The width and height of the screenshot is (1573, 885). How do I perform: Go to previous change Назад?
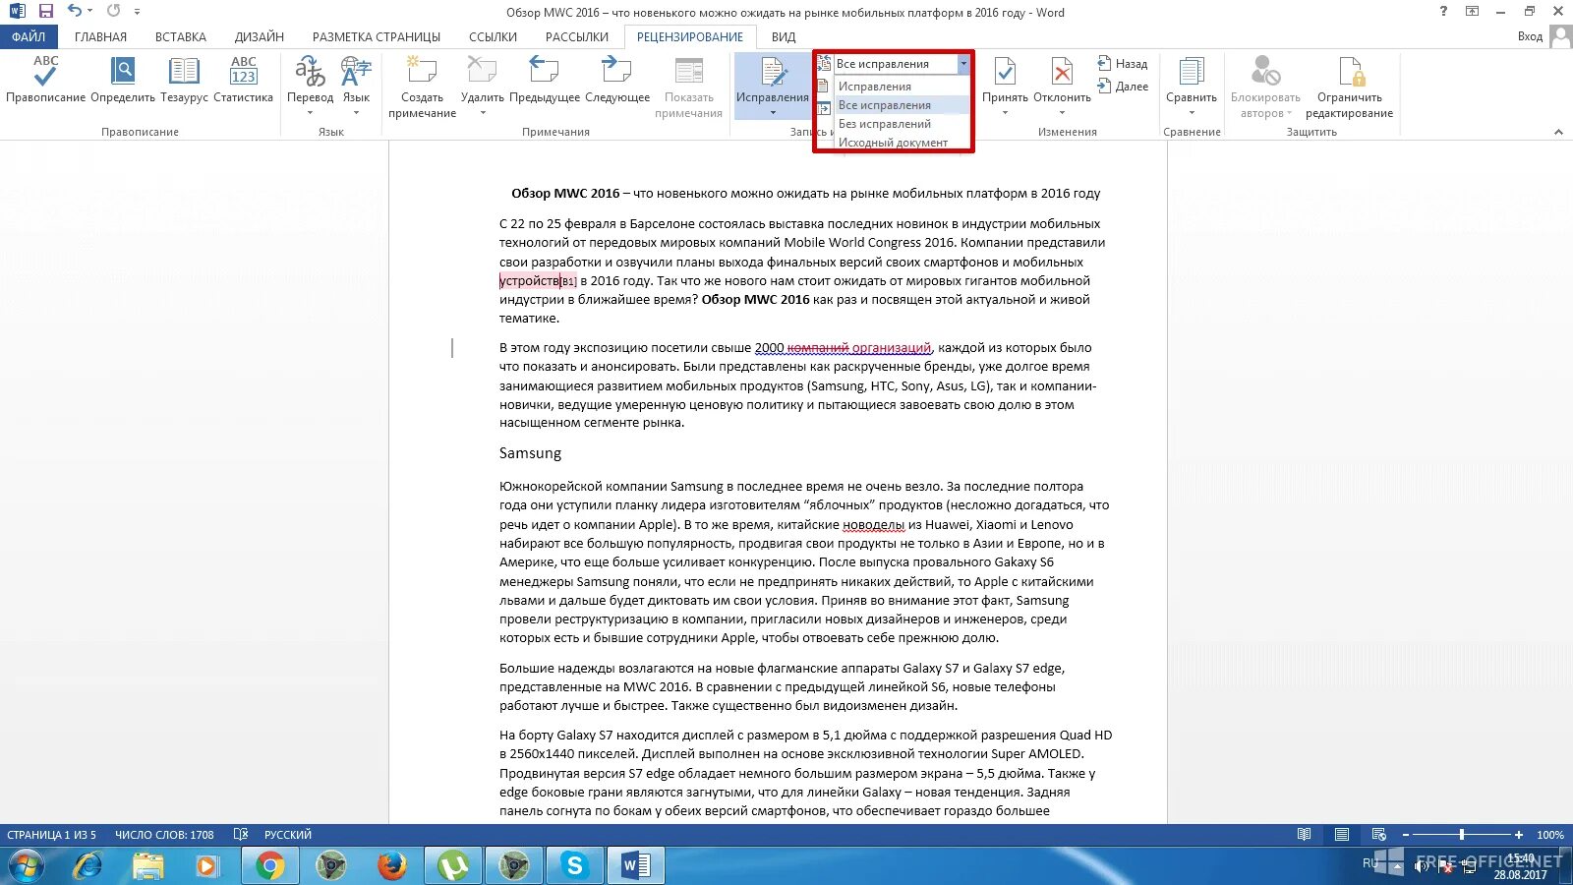(1123, 63)
